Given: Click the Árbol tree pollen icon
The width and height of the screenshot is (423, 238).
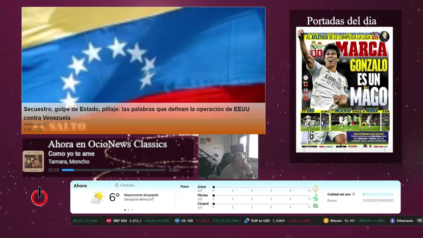Looking at the screenshot, I should pyautogui.click(x=316, y=189).
